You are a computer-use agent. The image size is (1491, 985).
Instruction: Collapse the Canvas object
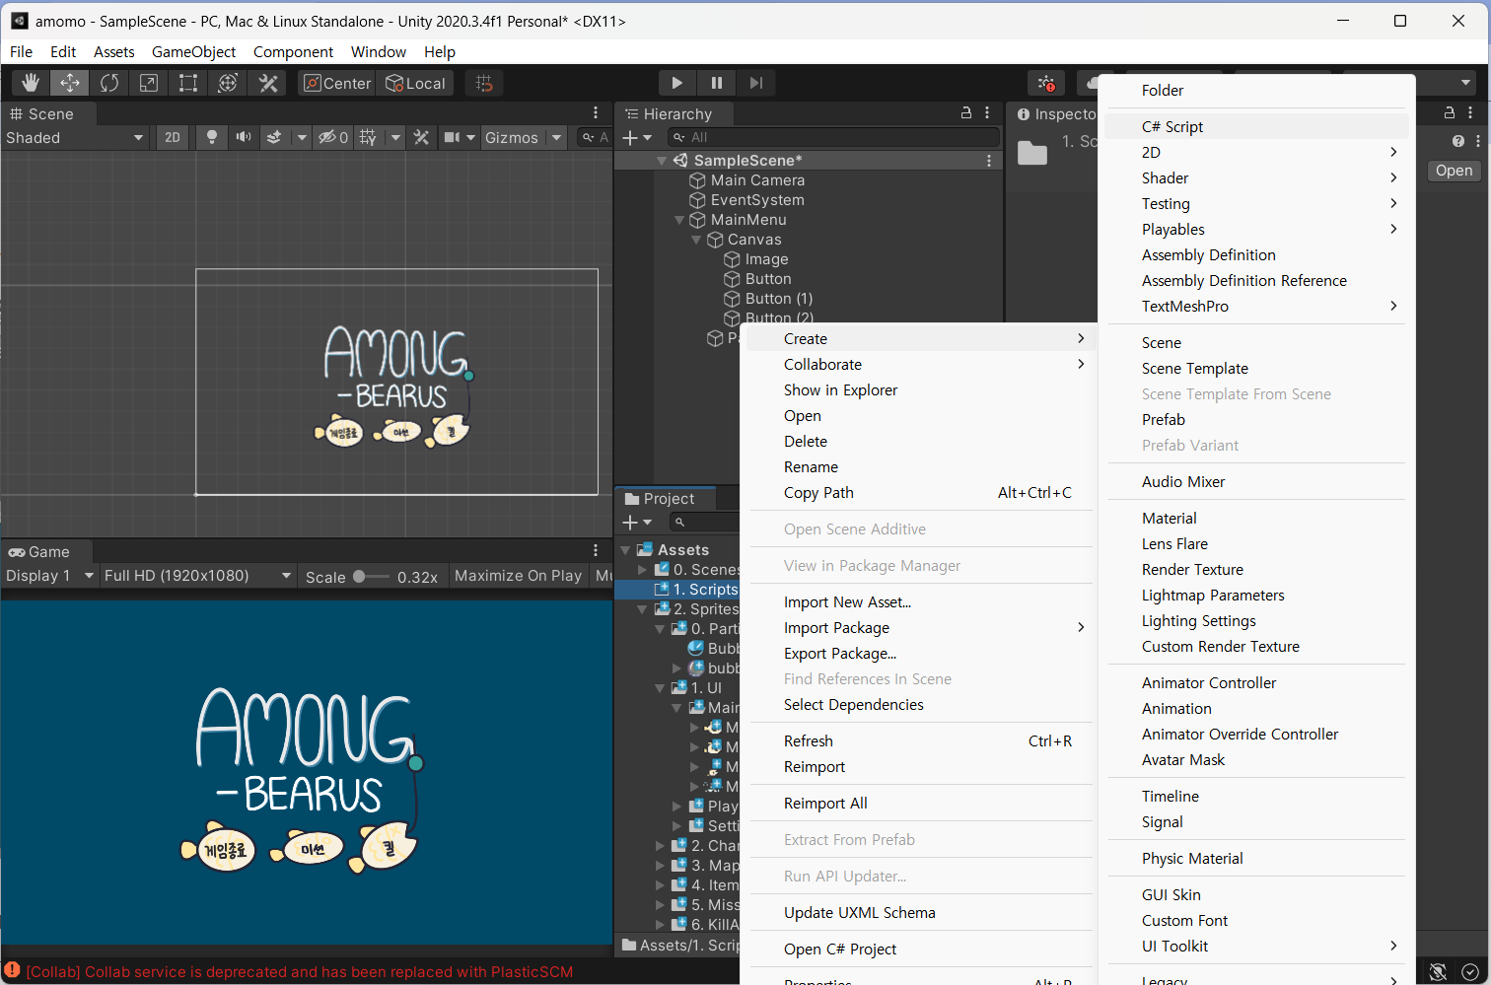coord(696,240)
